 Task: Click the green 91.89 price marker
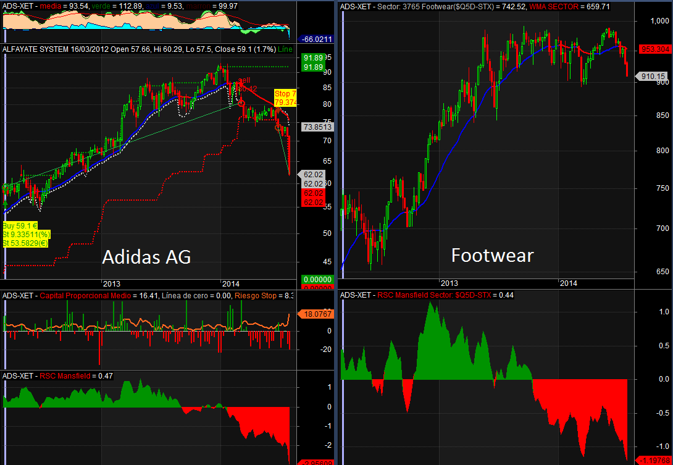click(x=314, y=57)
